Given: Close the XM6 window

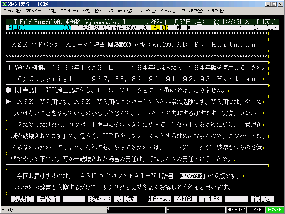Looking at the screenshot, I should pos(280,4).
